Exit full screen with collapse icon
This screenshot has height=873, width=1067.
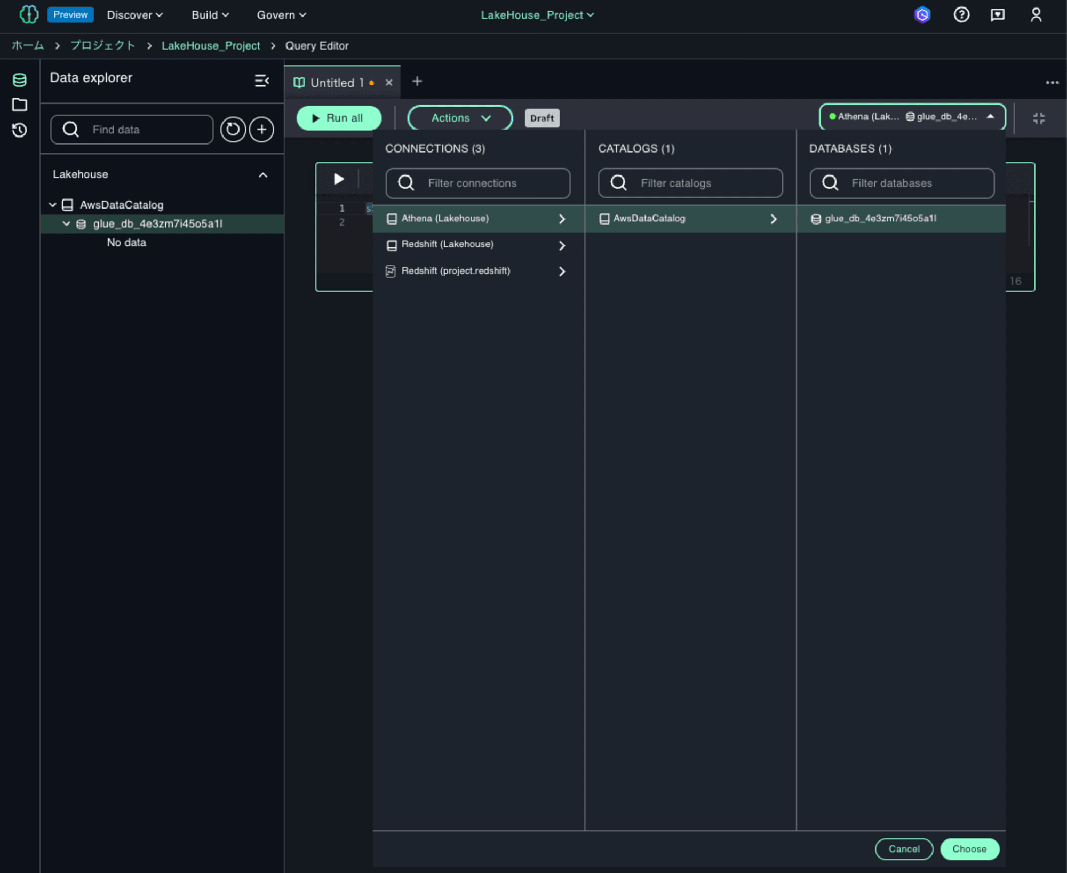tap(1039, 118)
